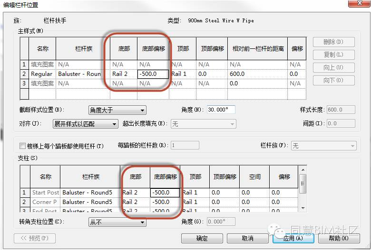Select row 1 header in 主样式 table
Screen dimensions: 371x250
[x=24, y=65]
